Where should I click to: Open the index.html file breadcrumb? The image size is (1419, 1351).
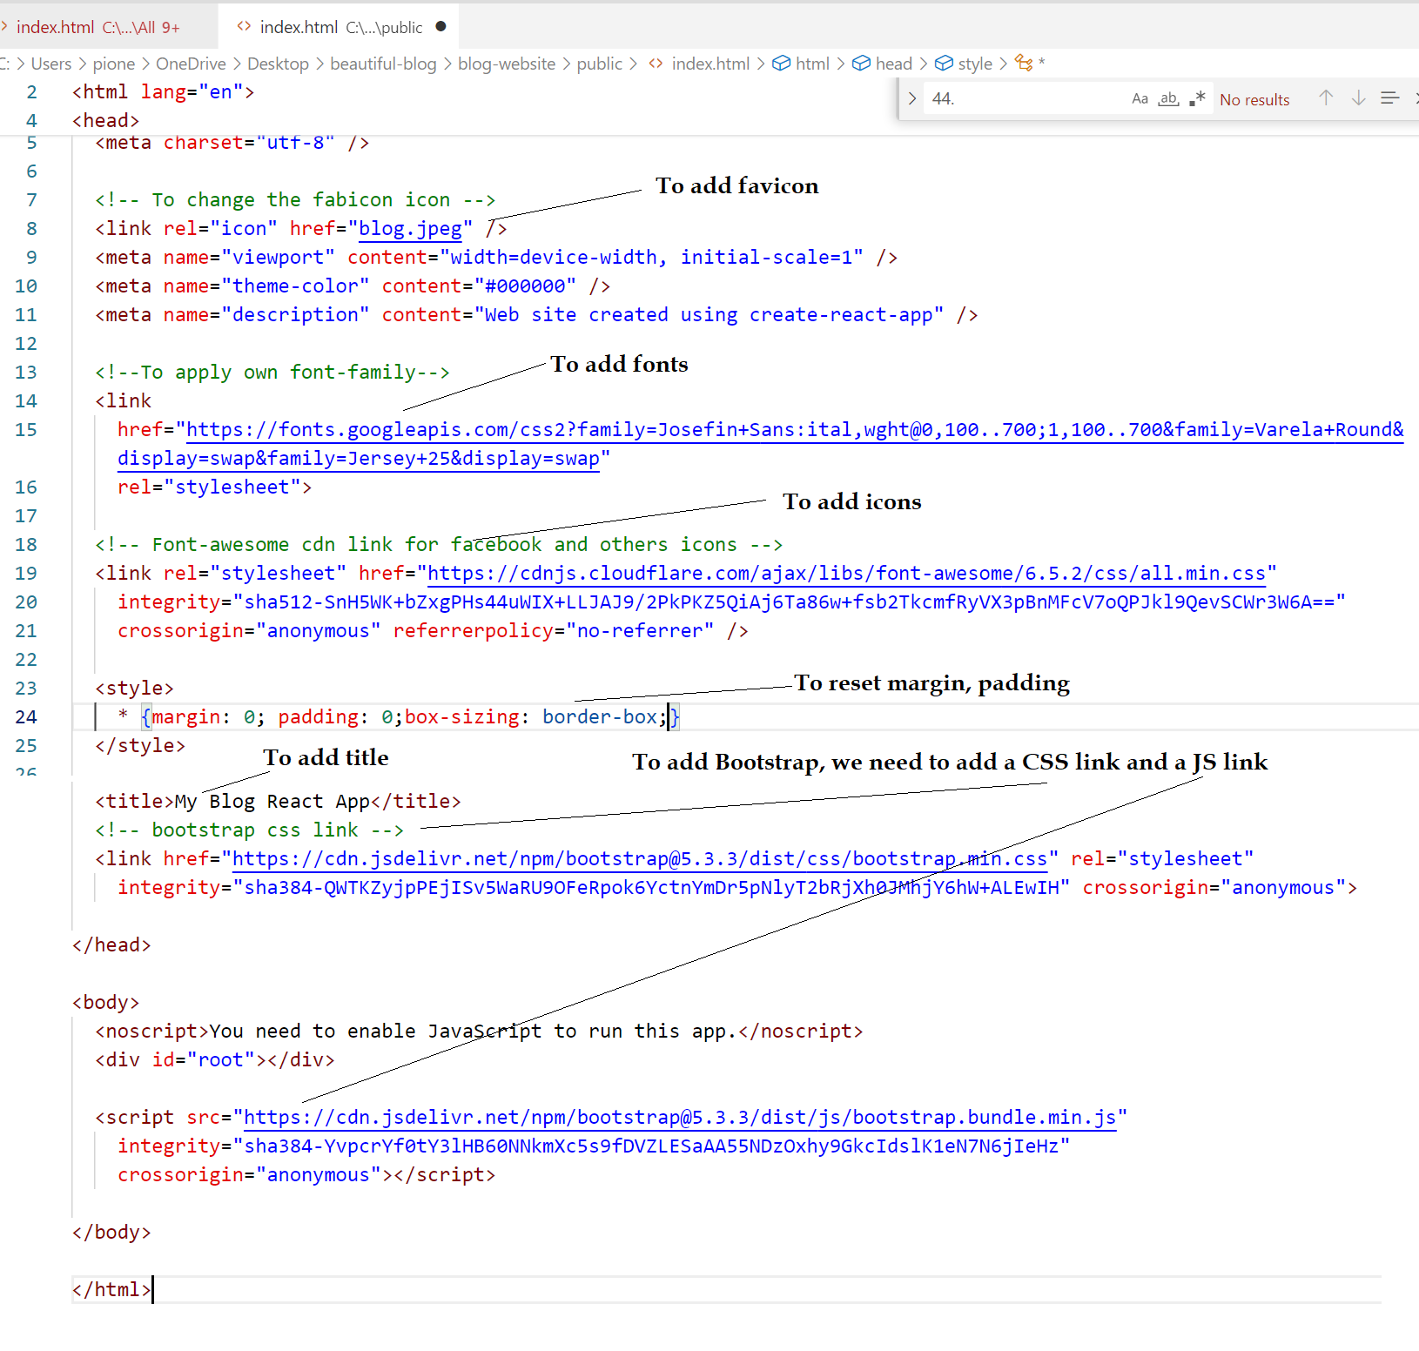[699, 64]
